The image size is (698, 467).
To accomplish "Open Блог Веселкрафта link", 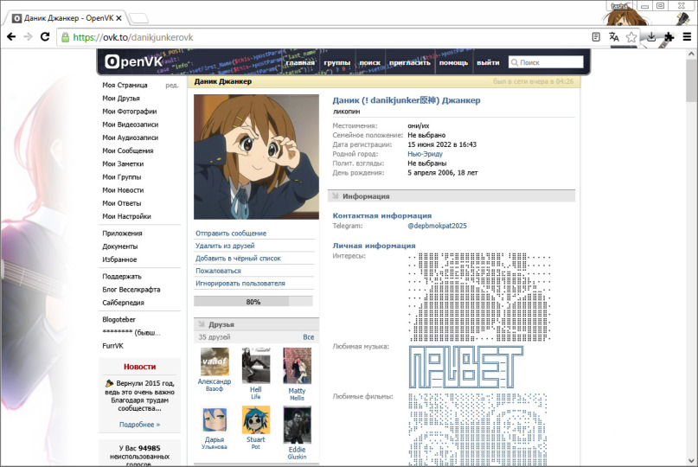I will coord(131,290).
